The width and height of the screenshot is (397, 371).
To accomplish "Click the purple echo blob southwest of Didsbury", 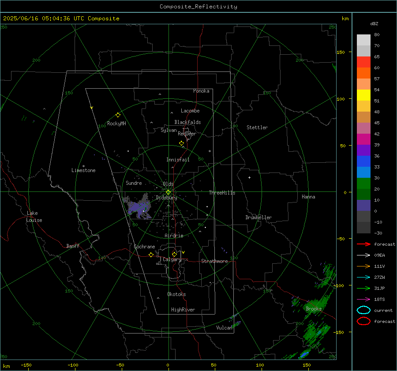I will 139,207.
